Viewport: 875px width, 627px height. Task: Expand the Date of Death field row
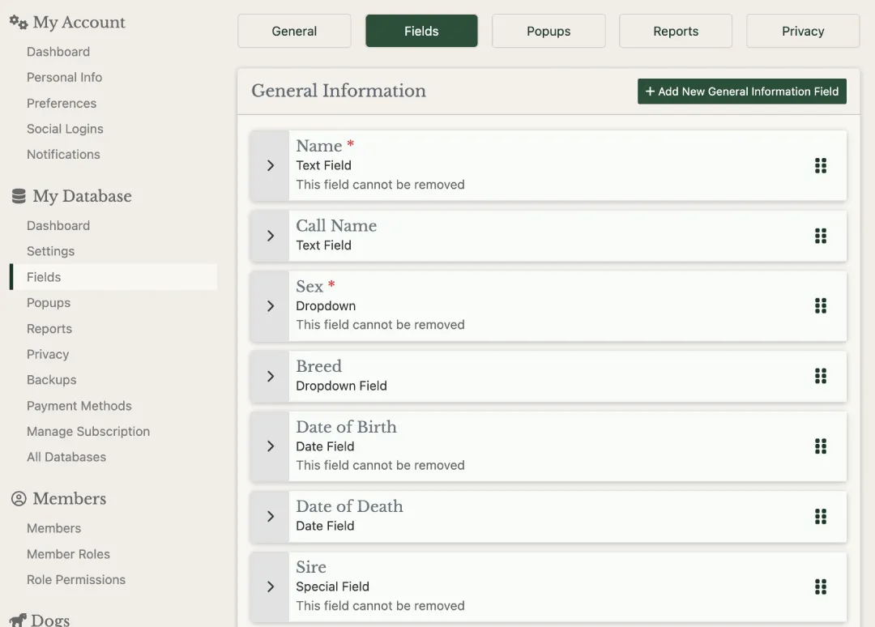(270, 517)
